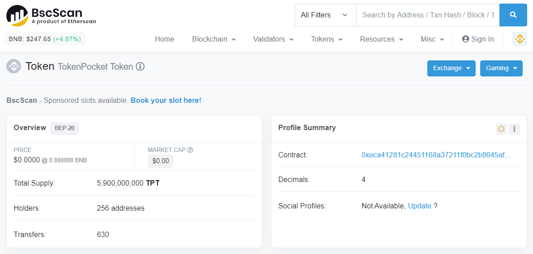
Task: Click the TokenPocket Token name text
Action: click(95, 67)
